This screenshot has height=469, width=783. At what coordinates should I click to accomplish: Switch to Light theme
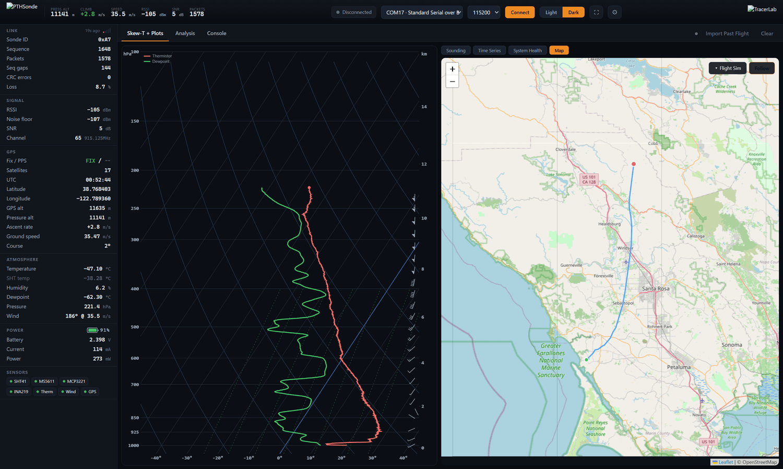pos(551,12)
